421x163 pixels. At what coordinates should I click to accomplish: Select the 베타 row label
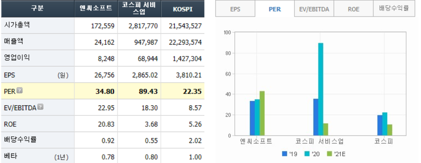[11, 156]
